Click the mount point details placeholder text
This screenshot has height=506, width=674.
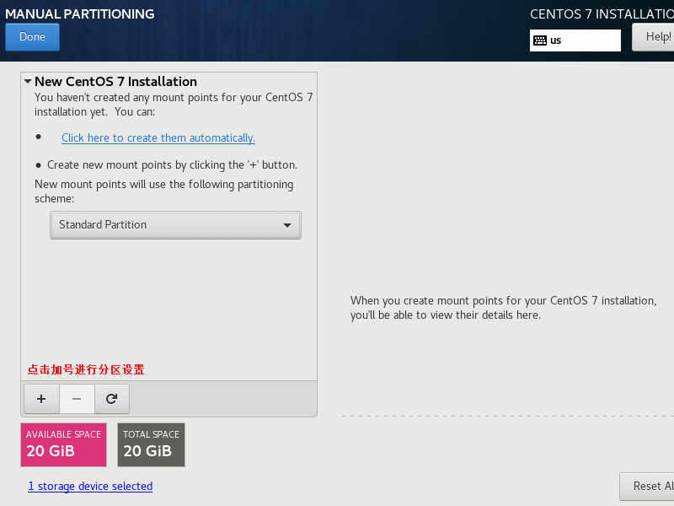[x=503, y=308]
